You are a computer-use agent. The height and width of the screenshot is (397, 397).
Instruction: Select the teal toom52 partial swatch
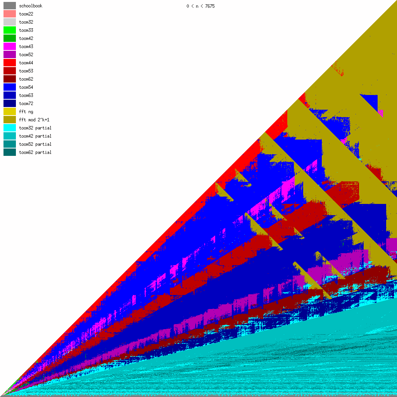(10, 144)
